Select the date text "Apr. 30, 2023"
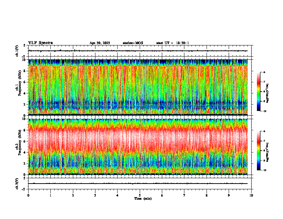Image resolution: width=283 pixels, height=219 pixels. point(100,43)
